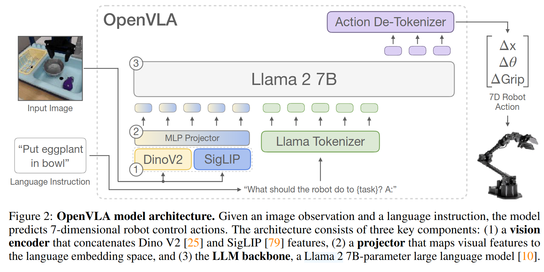Image resolution: width=544 pixels, height=272 pixels.
Task: Click the SigLIP encoder box
Action: click(222, 159)
